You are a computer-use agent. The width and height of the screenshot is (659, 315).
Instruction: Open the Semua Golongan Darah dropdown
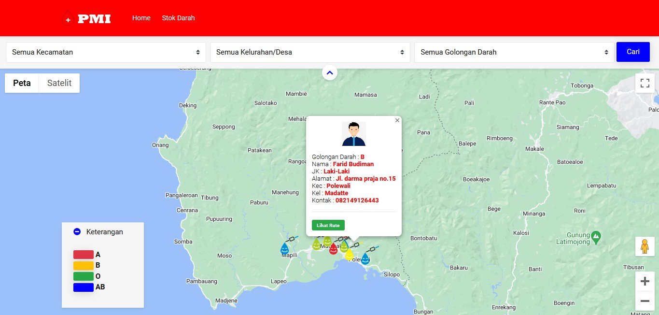click(x=514, y=52)
